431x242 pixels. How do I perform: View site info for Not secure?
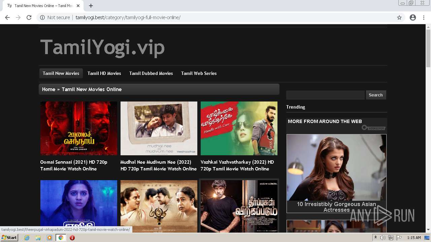[55, 17]
